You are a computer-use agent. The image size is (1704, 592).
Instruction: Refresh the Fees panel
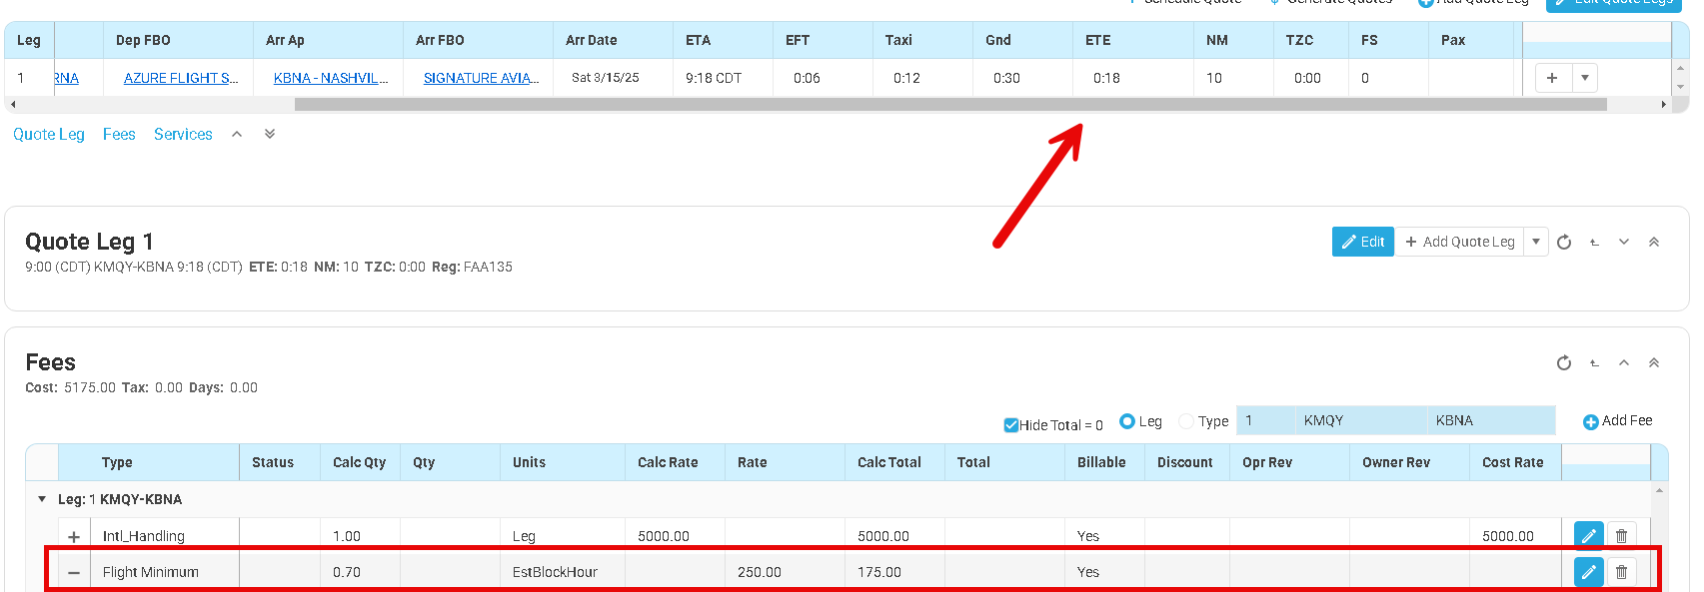pyautogui.click(x=1564, y=362)
